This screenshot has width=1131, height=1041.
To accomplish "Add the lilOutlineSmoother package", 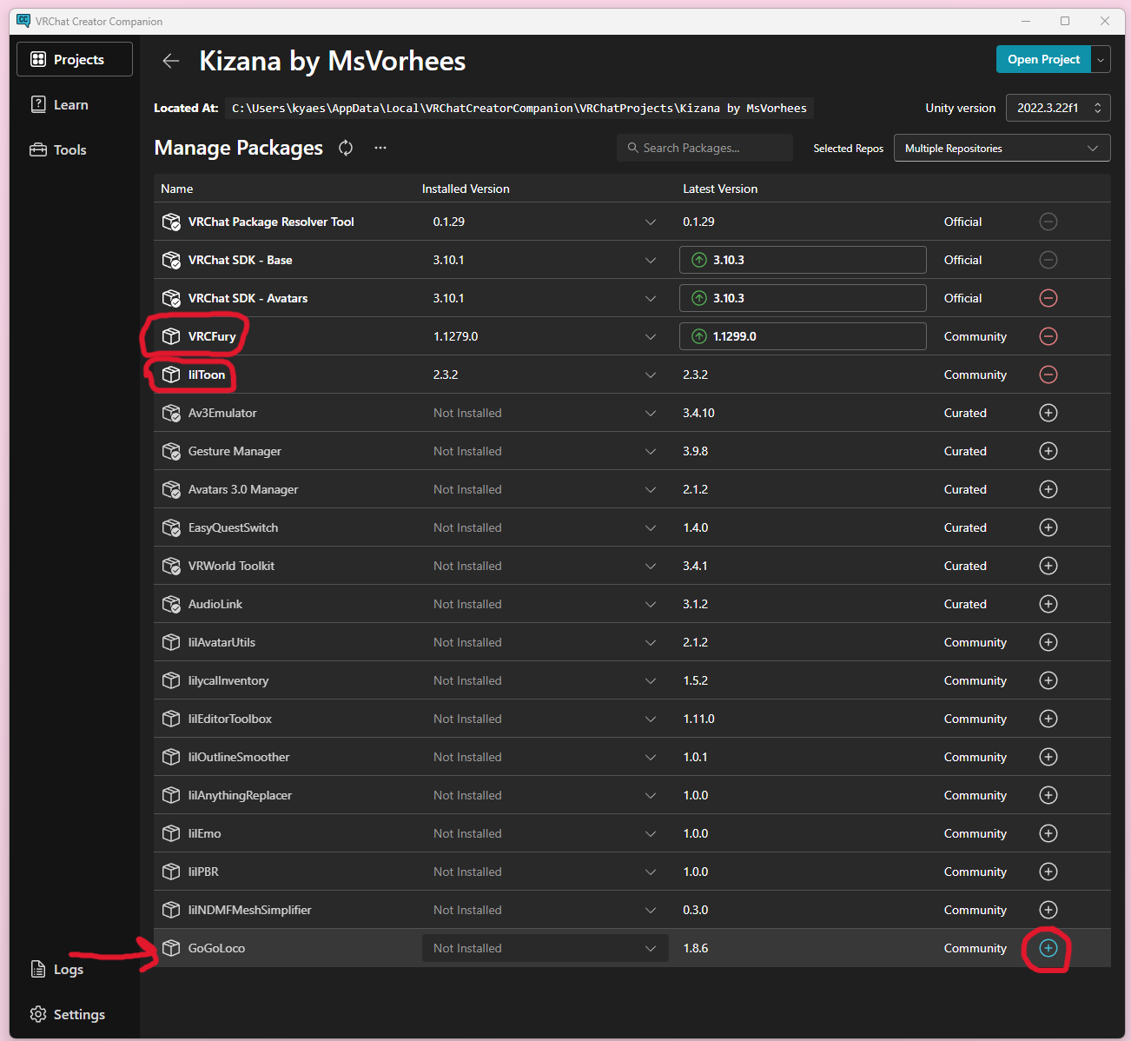I will coord(1048,757).
